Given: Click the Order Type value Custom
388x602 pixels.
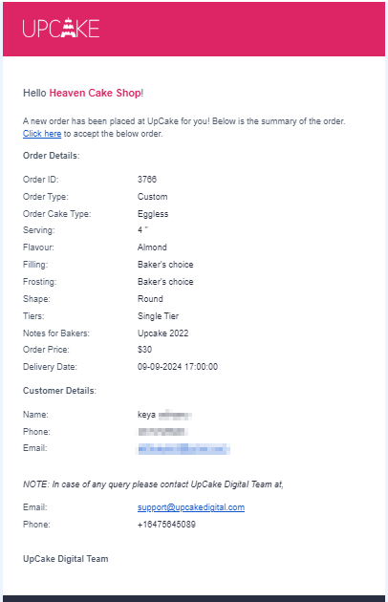Looking at the screenshot, I should pyautogui.click(x=153, y=197).
